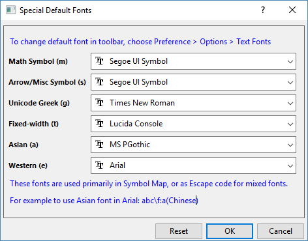This screenshot has width=308, height=241.
Task: Click the Unicode Greek (g) label
Action: coord(39,103)
